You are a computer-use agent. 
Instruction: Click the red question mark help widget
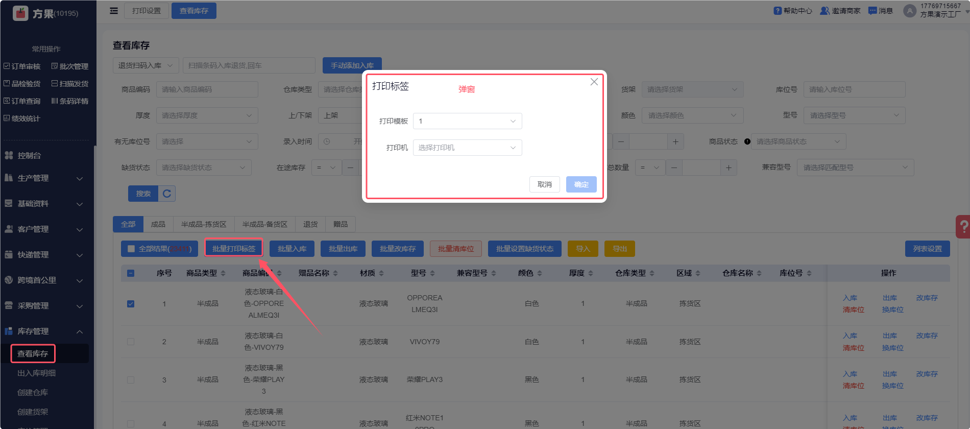963,226
